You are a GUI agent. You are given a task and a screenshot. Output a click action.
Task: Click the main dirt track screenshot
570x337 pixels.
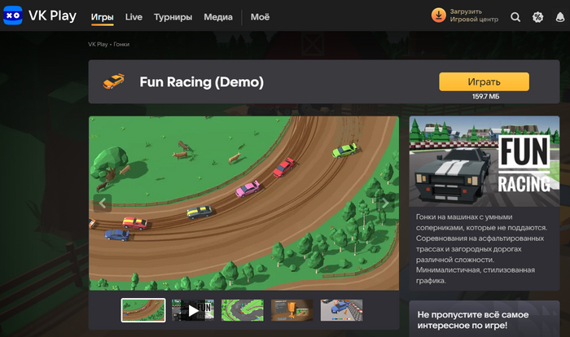243,203
